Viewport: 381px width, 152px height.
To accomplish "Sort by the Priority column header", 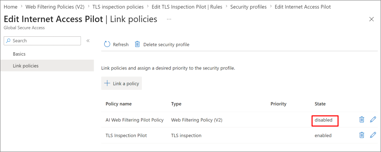I will coord(278,104).
